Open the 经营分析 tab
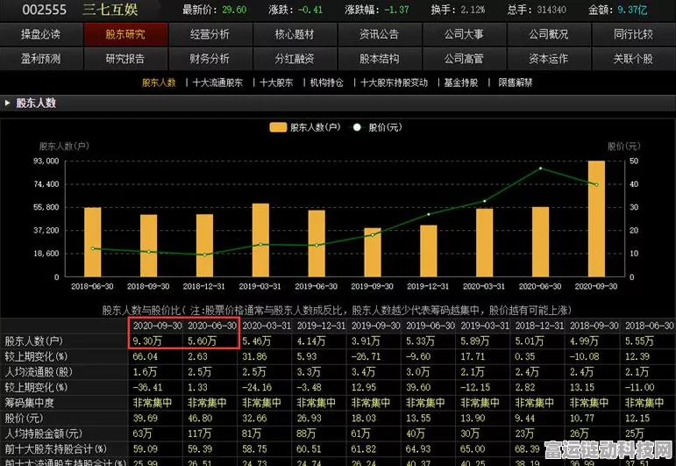676x466 pixels. coord(210,34)
